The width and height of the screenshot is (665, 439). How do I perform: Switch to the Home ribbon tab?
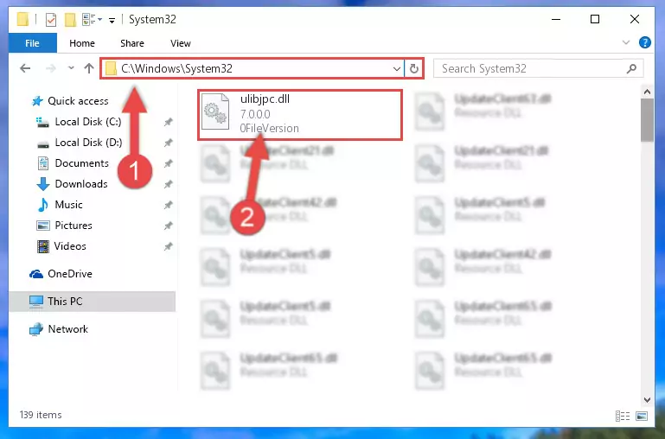[82, 43]
